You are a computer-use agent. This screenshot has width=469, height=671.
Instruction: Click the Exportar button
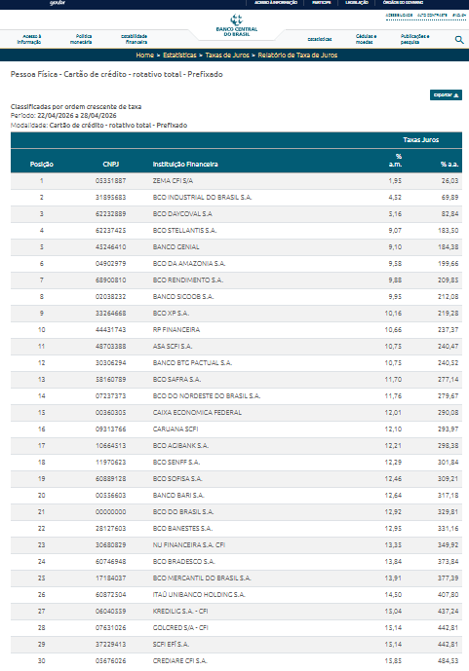click(446, 95)
